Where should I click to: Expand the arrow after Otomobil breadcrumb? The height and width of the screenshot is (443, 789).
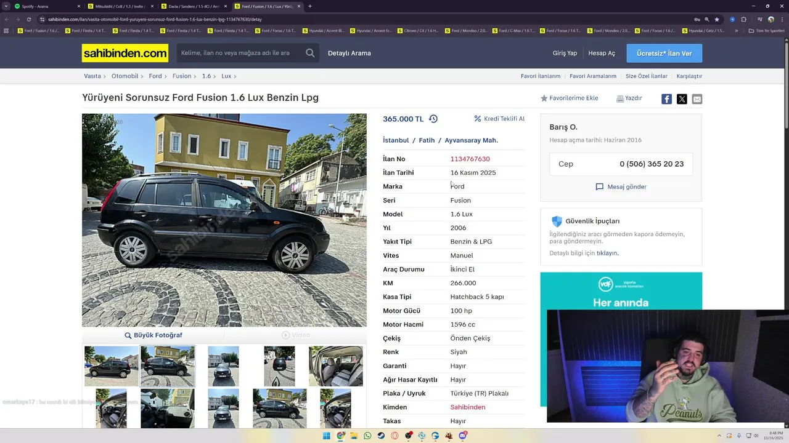click(144, 76)
